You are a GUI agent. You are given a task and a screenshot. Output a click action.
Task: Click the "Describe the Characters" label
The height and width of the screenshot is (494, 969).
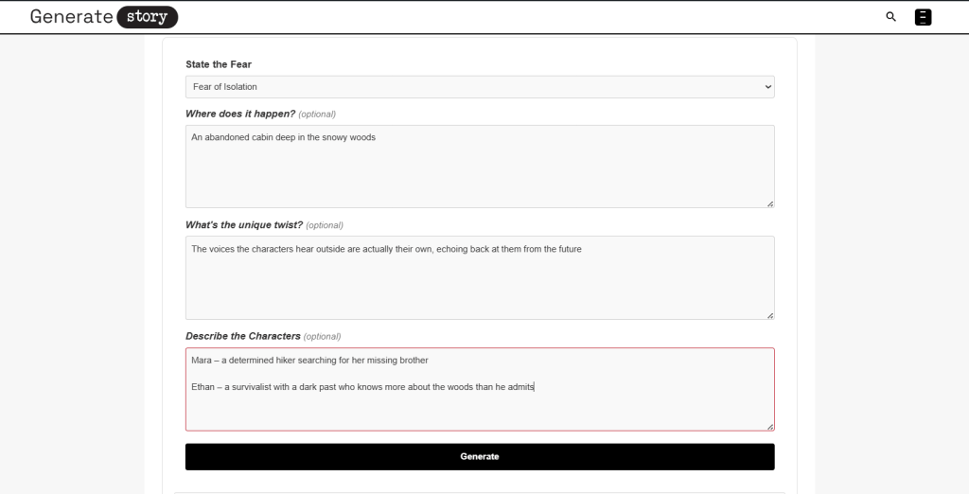click(243, 336)
